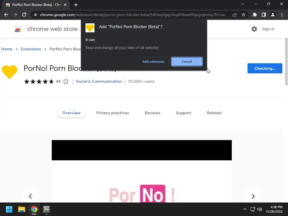Select the Overview tab
Viewport: 288px width, 216px height.
pyautogui.click(x=71, y=113)
